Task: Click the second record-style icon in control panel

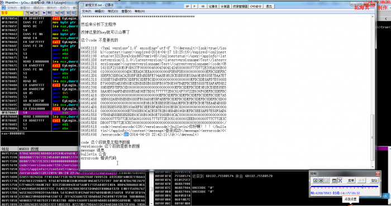Action: tap(321, 180)
